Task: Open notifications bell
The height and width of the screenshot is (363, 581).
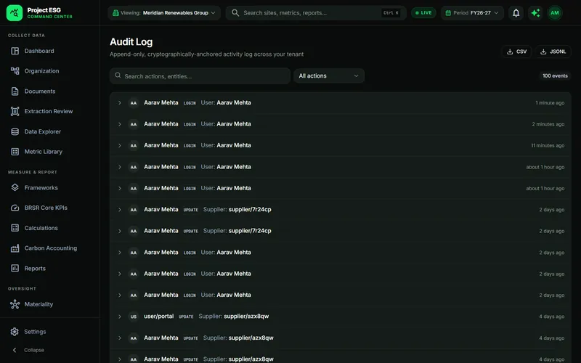Action: [516, 13]
